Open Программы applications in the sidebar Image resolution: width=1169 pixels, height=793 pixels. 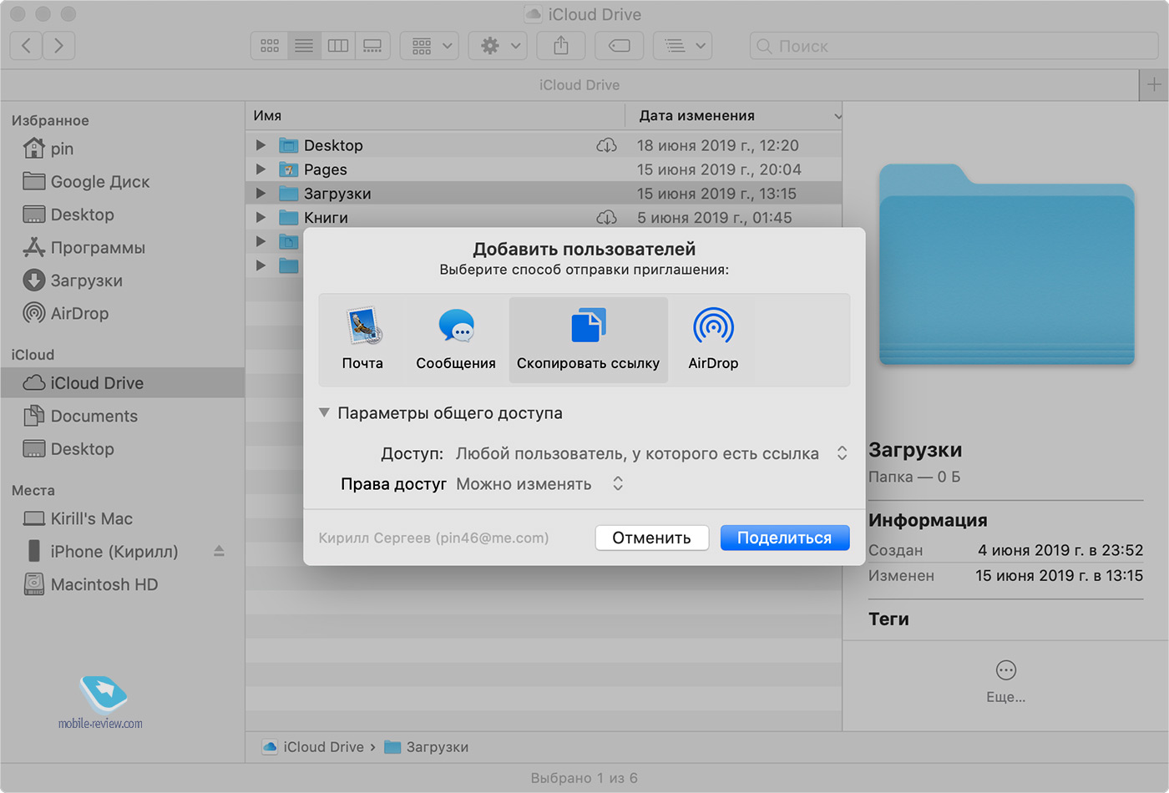click(x=122, y=248)
